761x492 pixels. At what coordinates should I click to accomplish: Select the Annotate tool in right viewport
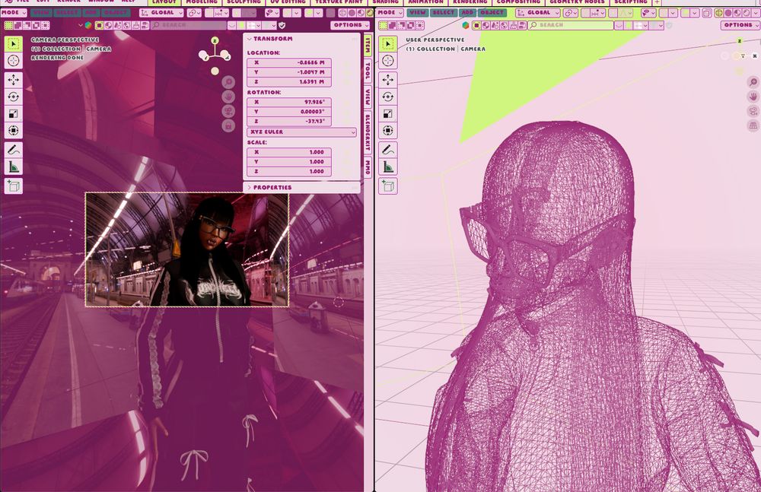pos(388,150)
